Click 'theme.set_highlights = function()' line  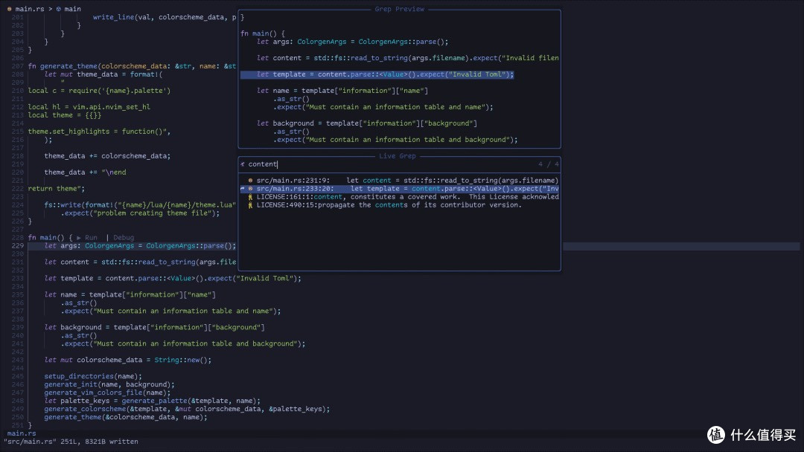pos(99,132)
